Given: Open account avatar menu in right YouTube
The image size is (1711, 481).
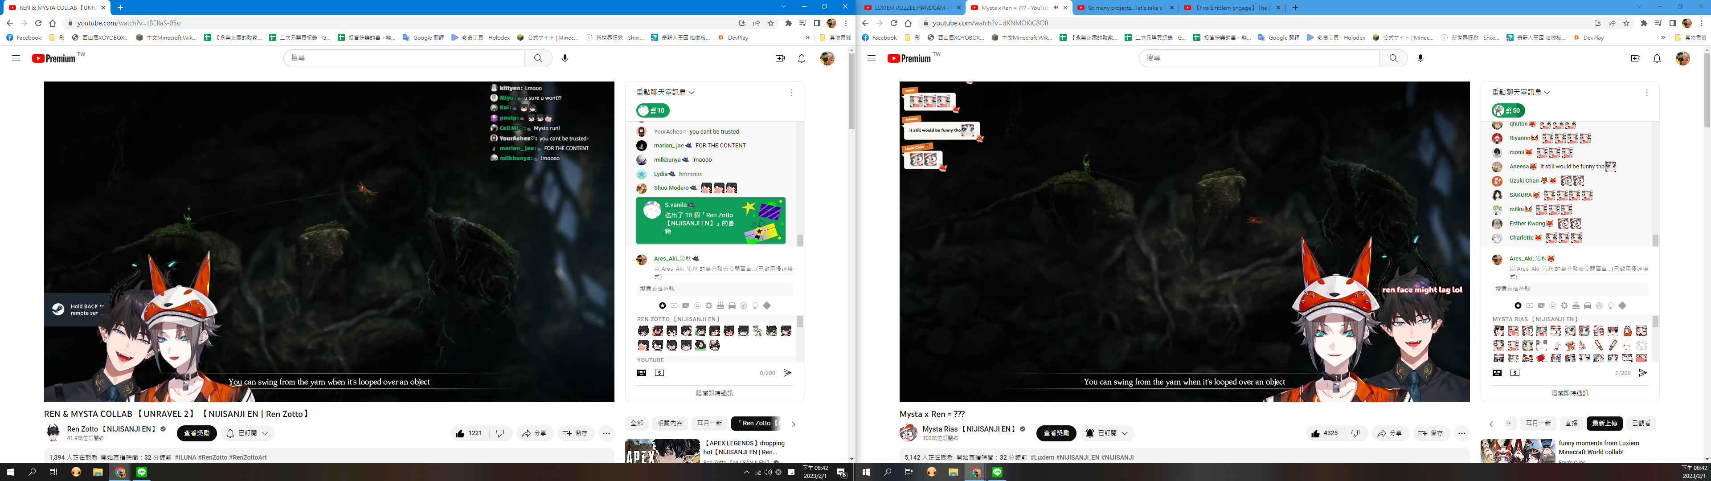Looking at the screenshot, I should click(x=1683, y=58).
